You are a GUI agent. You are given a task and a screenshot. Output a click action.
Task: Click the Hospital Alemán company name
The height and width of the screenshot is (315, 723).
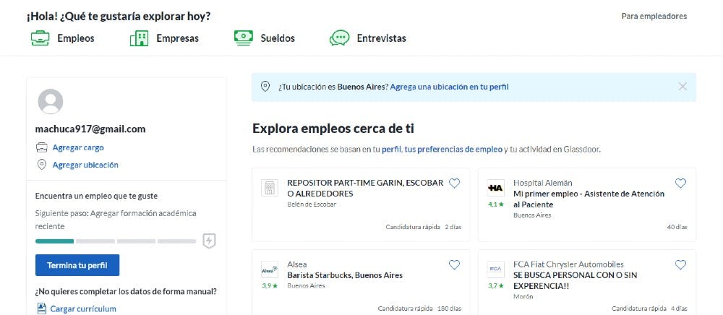543,183
